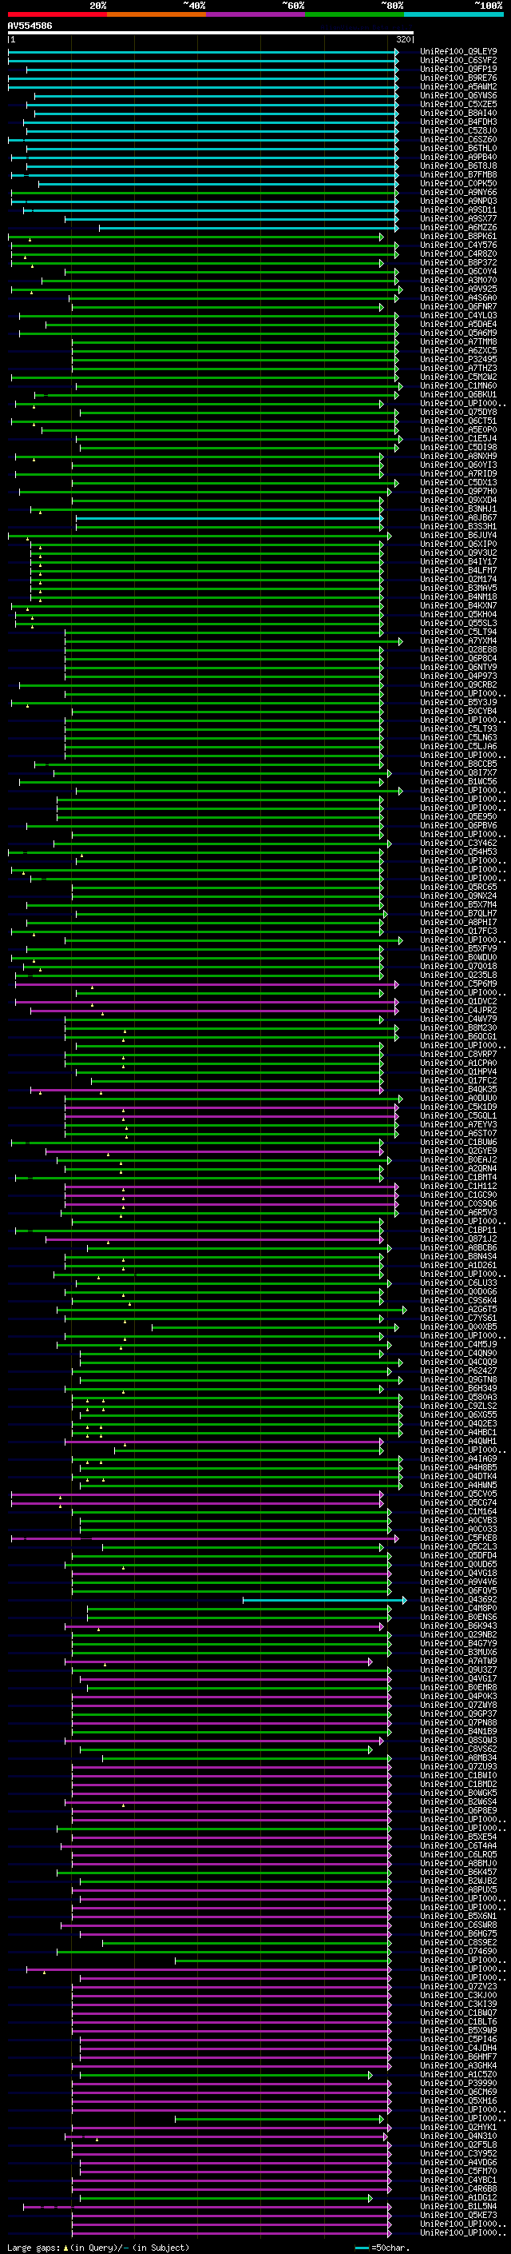Click label UniRef100_A1DG12
This screenshot has height=2254, width=511.
[458, 2198]
